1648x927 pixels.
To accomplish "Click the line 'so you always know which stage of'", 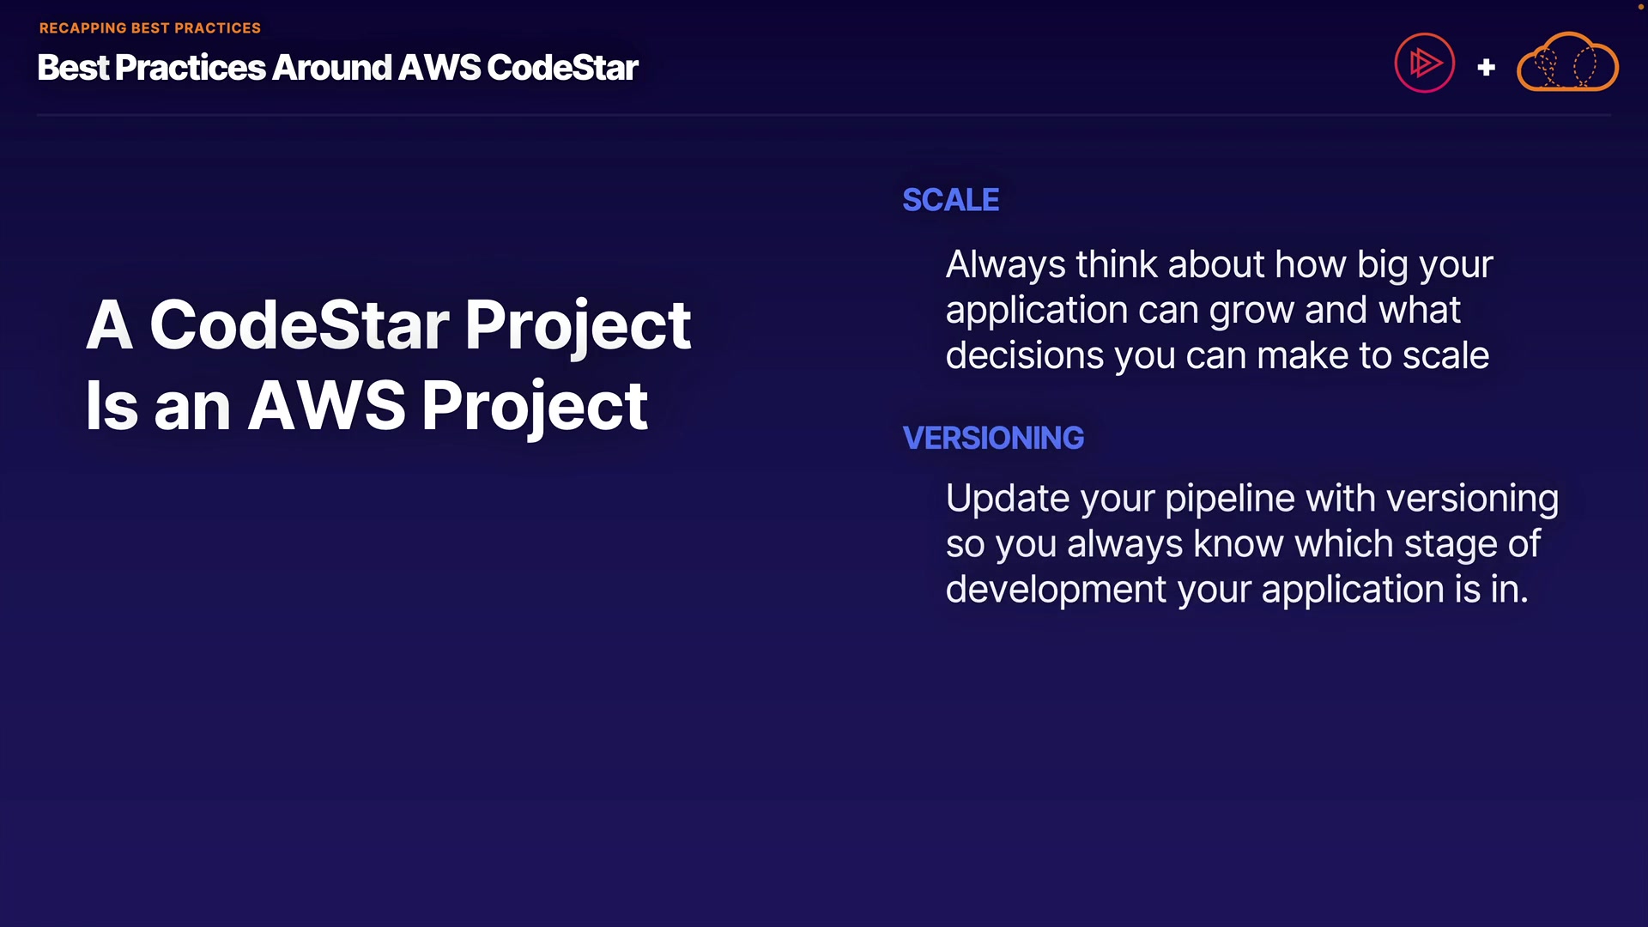I will tap(1243, 543).
